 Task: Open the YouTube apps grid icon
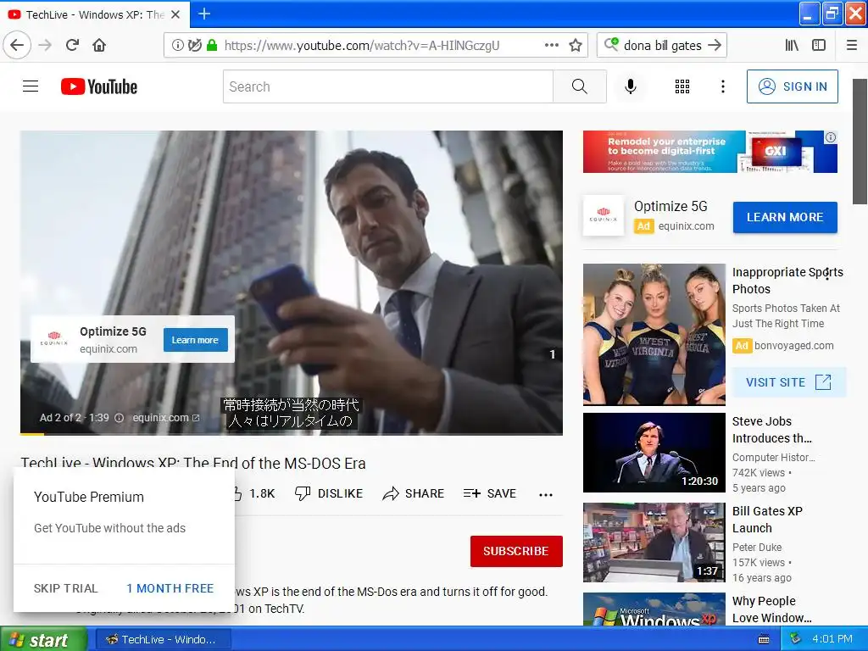point(682,86)
